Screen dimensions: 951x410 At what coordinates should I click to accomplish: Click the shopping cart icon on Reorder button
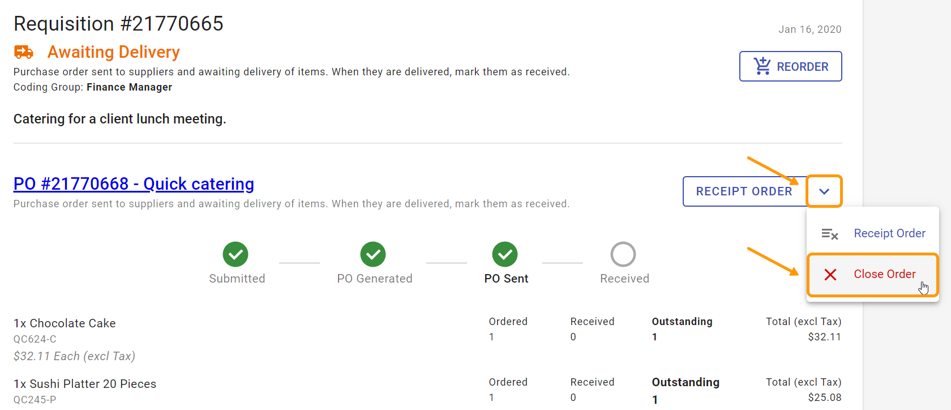(x=762, y=66)
